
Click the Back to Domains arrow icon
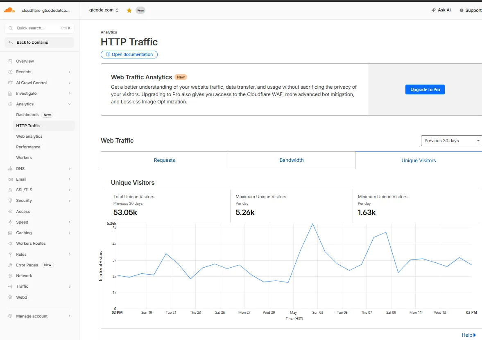pos(11,42)
